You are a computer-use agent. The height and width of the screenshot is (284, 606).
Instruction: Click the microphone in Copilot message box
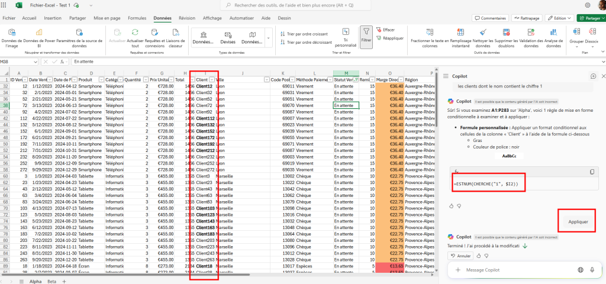(592, 270)
